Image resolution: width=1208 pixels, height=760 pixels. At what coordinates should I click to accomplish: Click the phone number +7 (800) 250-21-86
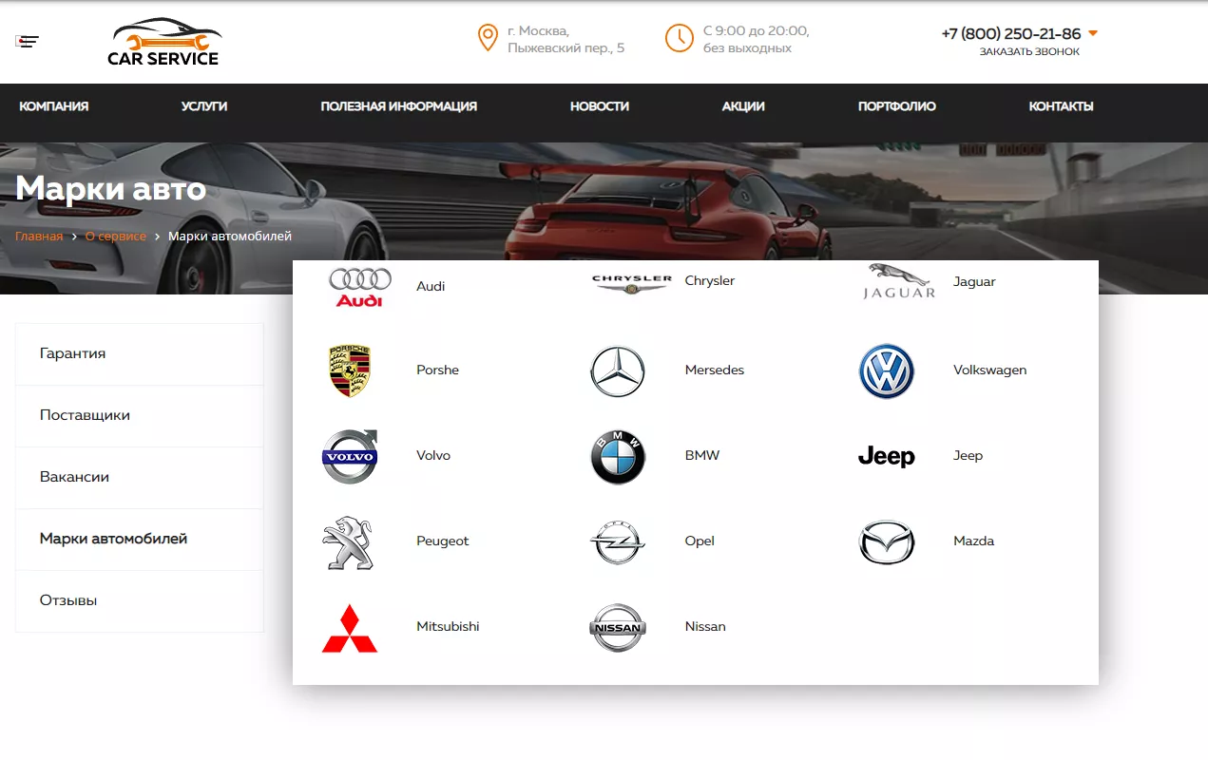coord(1011,33)
